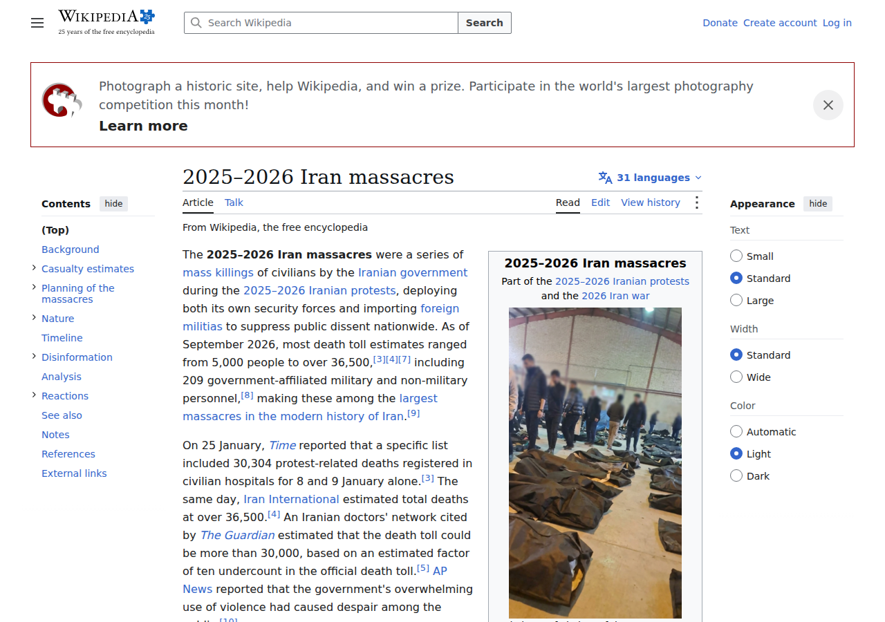Click the banner's puzzle-piece camera icon
The width and height of the screenshot is (885, 622).
click(x=62, y=101)
